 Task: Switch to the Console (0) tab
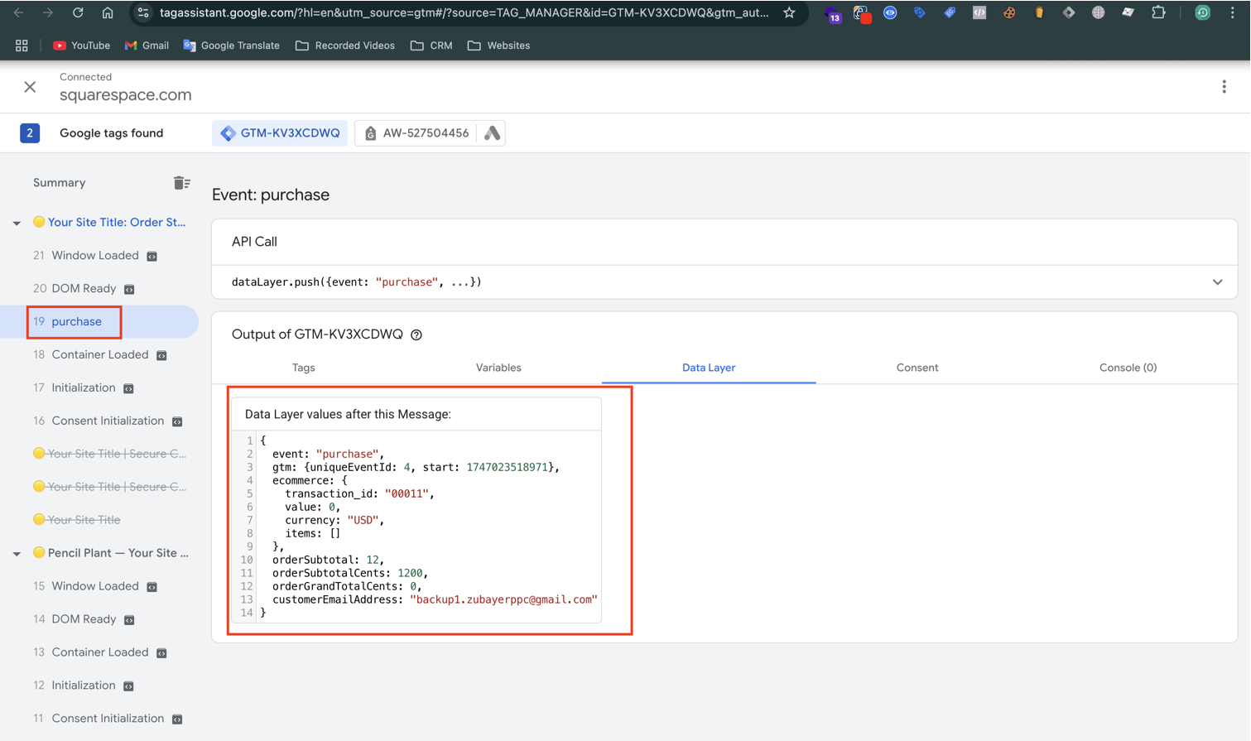click(x=1128, y=368)
